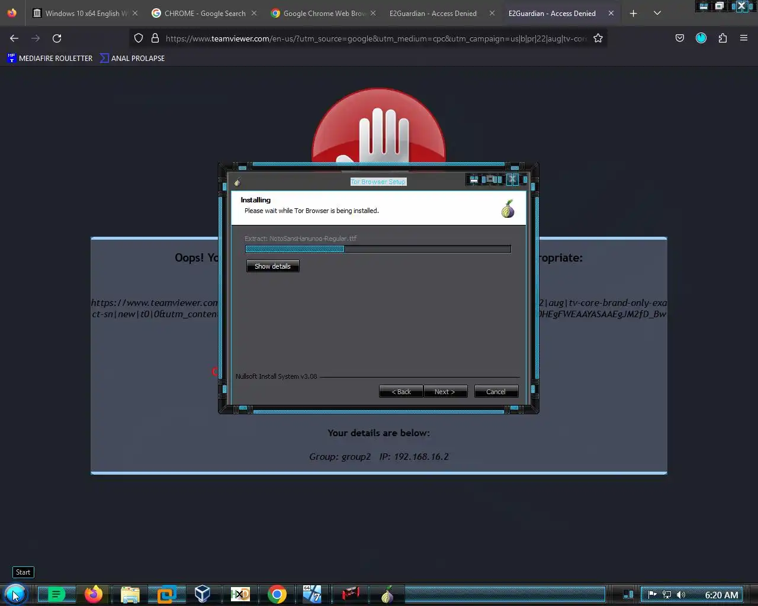The height and width of the screenshot is (606, 758).
Task: Open Save to Pocket icon
Action: [680, 38]
